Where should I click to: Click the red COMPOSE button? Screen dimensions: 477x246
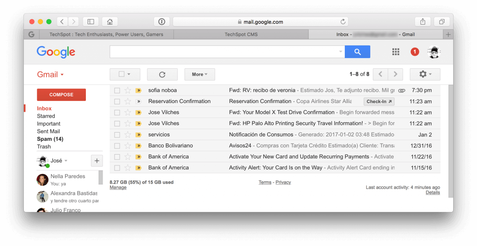(x=62, y=95)
